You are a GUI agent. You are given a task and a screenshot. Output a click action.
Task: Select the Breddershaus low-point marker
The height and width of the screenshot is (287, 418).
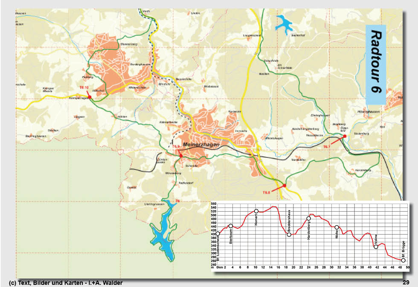coord(288,235)
